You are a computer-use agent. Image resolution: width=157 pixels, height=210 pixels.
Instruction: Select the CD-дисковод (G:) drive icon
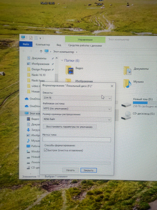pos(126,116)
